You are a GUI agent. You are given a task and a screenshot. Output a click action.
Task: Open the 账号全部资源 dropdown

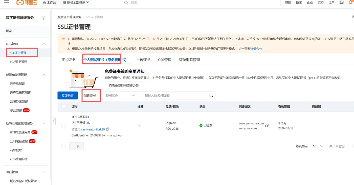(x=76, y=3)
